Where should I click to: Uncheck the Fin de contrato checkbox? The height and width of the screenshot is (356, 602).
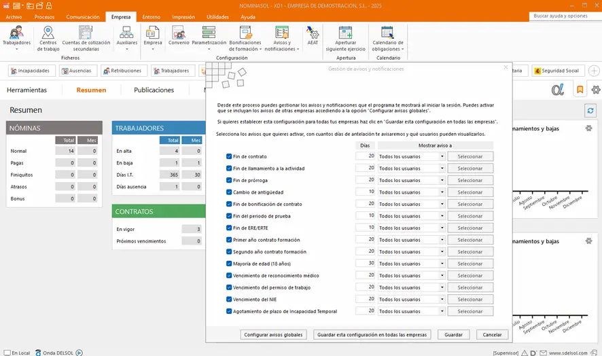[229, 156]
